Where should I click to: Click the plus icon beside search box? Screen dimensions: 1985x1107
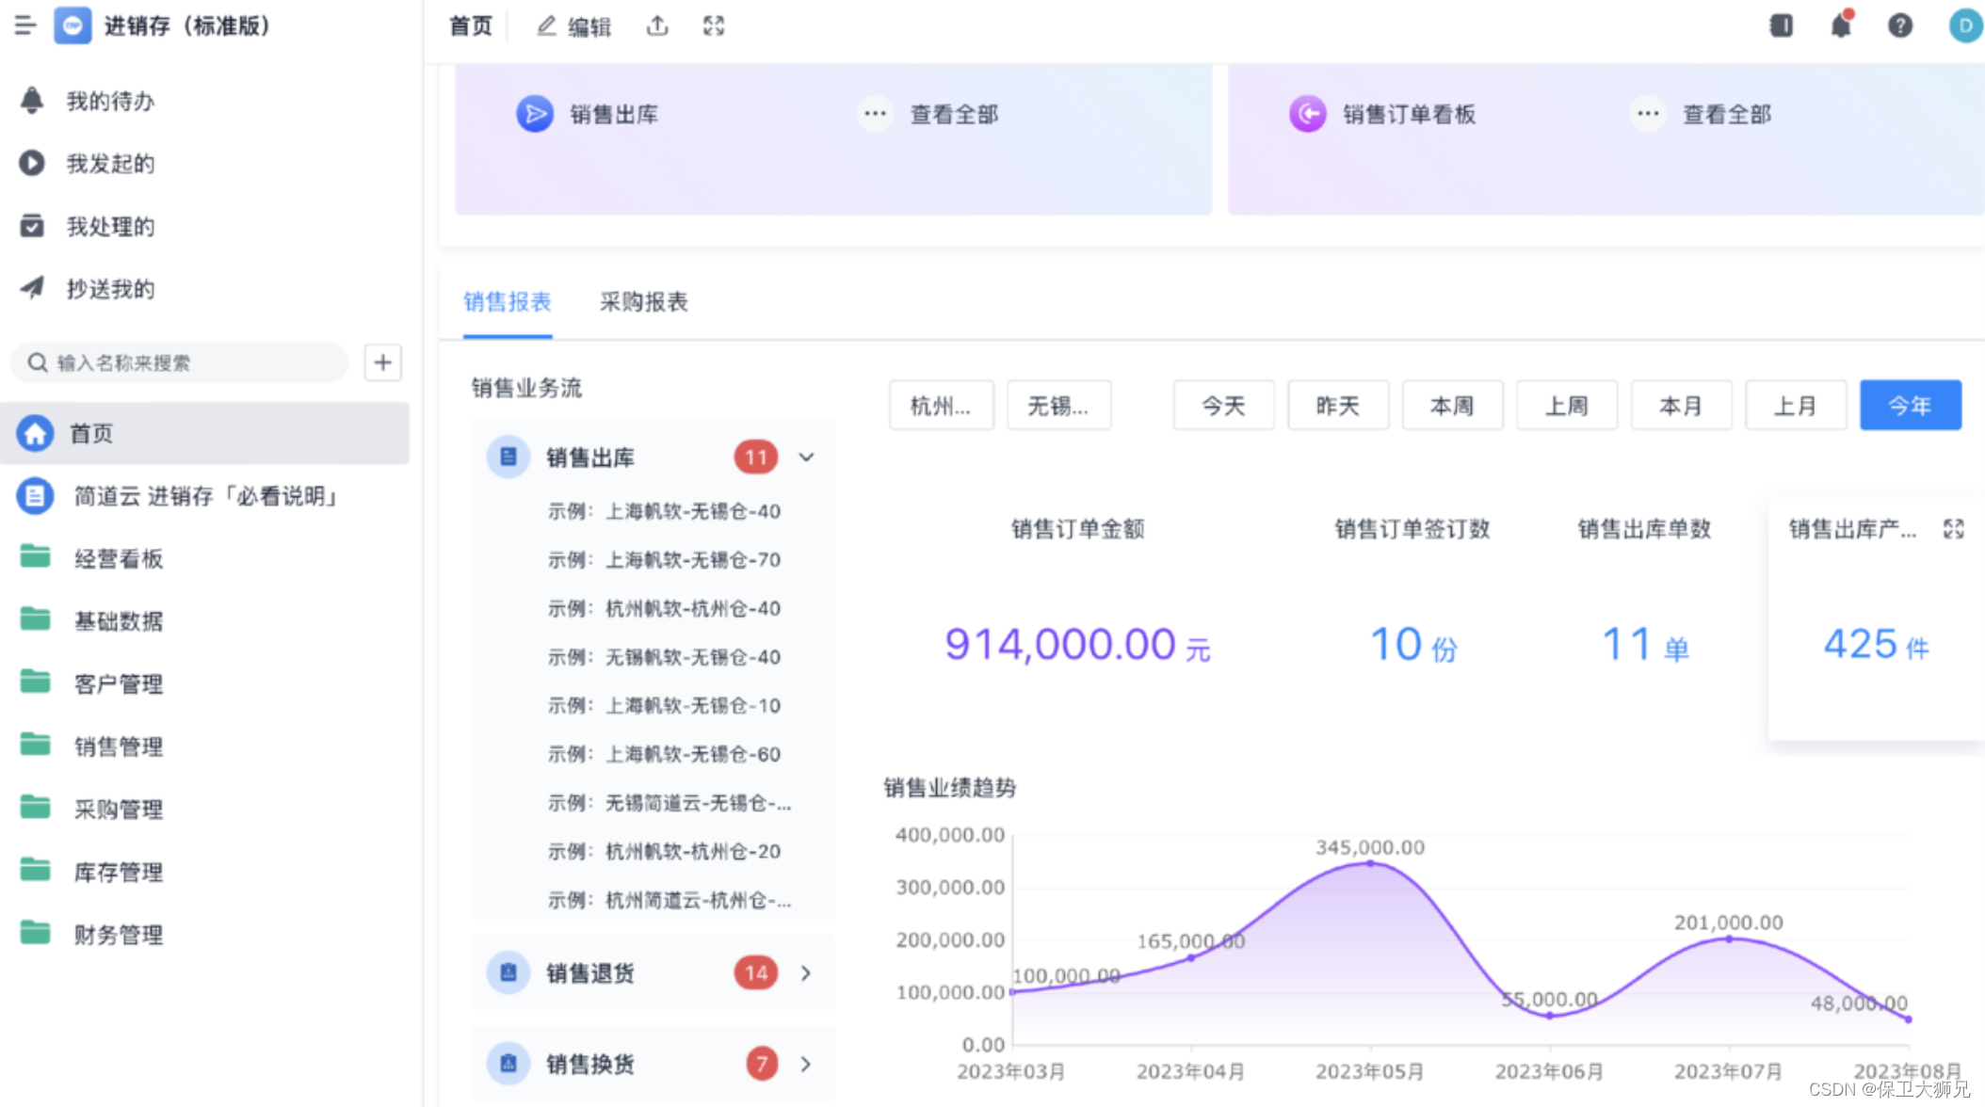click(x=382, y=362)
